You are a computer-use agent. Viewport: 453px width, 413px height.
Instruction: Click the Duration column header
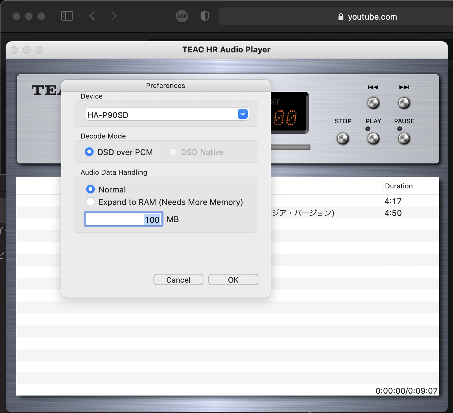pyautogui.click(x=399, y=186)
